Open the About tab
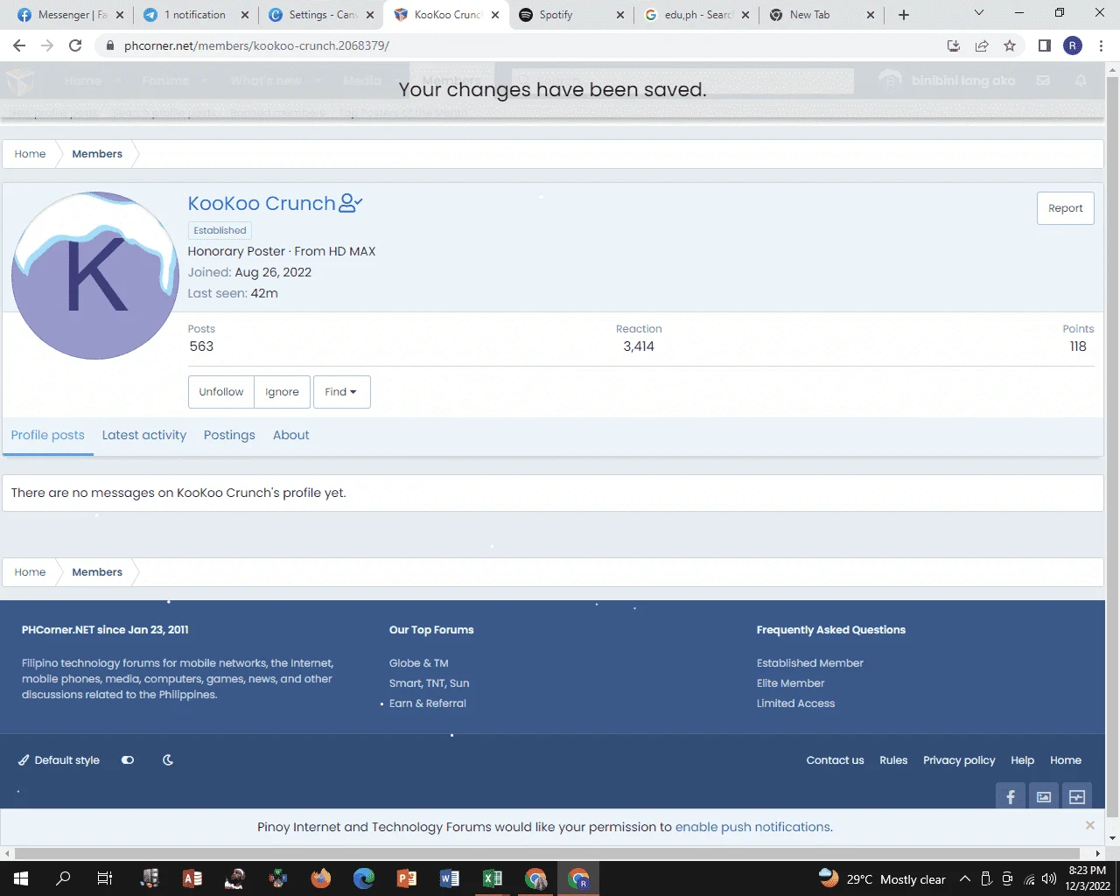Image resolution: width=1120 pixels, height=896 pixels. 291,435
